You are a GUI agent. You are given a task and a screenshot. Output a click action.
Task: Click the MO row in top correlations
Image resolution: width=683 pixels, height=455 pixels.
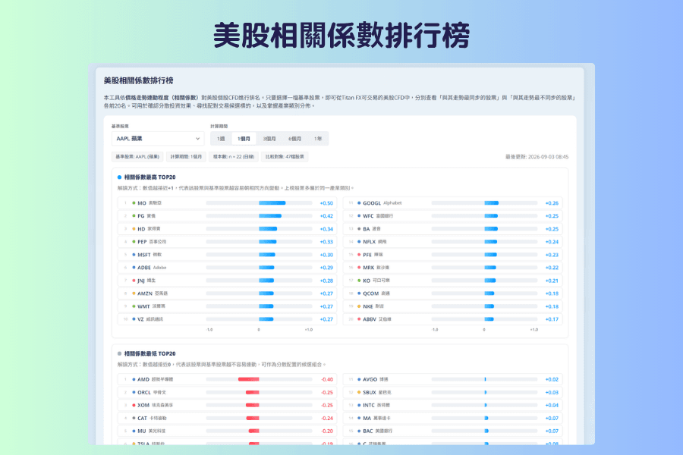click(227, 203)
